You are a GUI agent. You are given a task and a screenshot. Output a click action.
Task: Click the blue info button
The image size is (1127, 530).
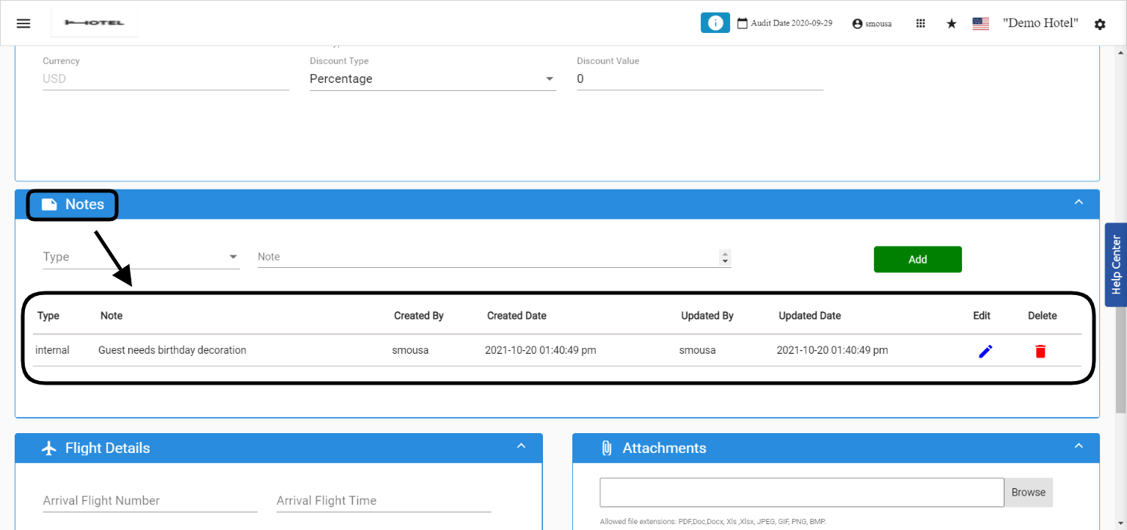(x=715, y=23)
